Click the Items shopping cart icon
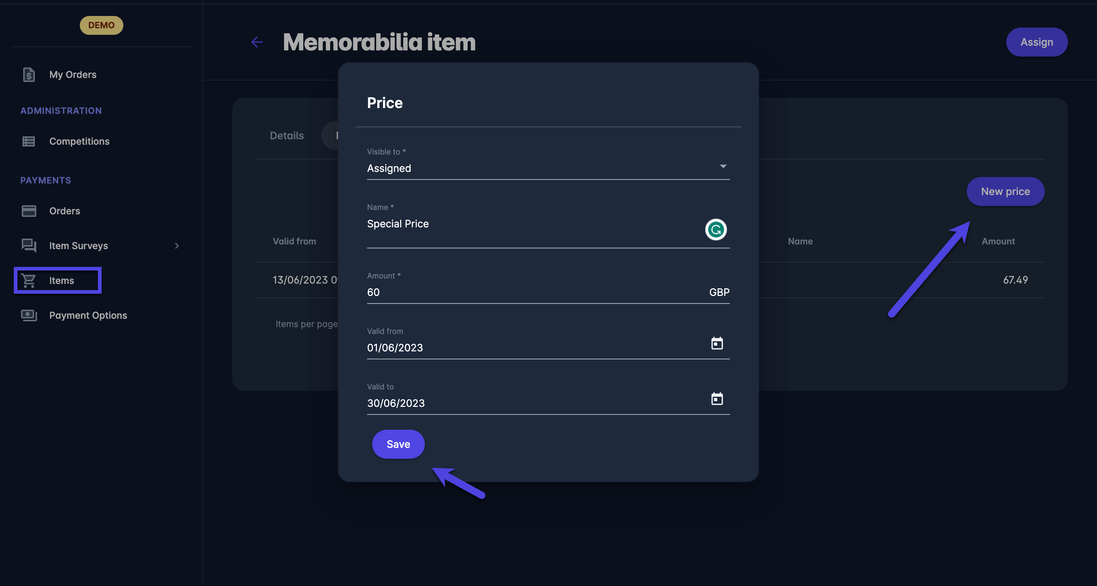Image resolution: width=1097 pixels, height=586 pixels. [29, 280]
